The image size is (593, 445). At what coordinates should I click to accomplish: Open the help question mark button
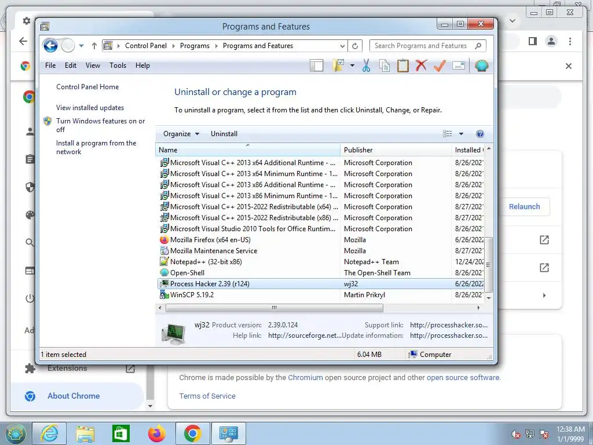coord(480,134)
